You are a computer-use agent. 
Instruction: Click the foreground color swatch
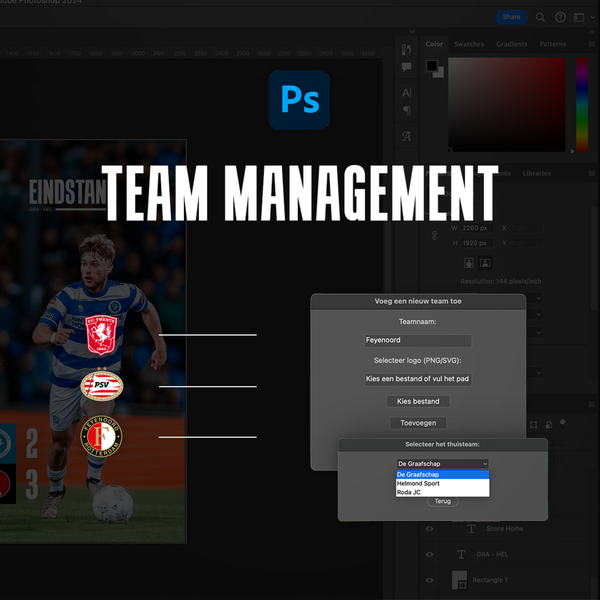[431, 66]
